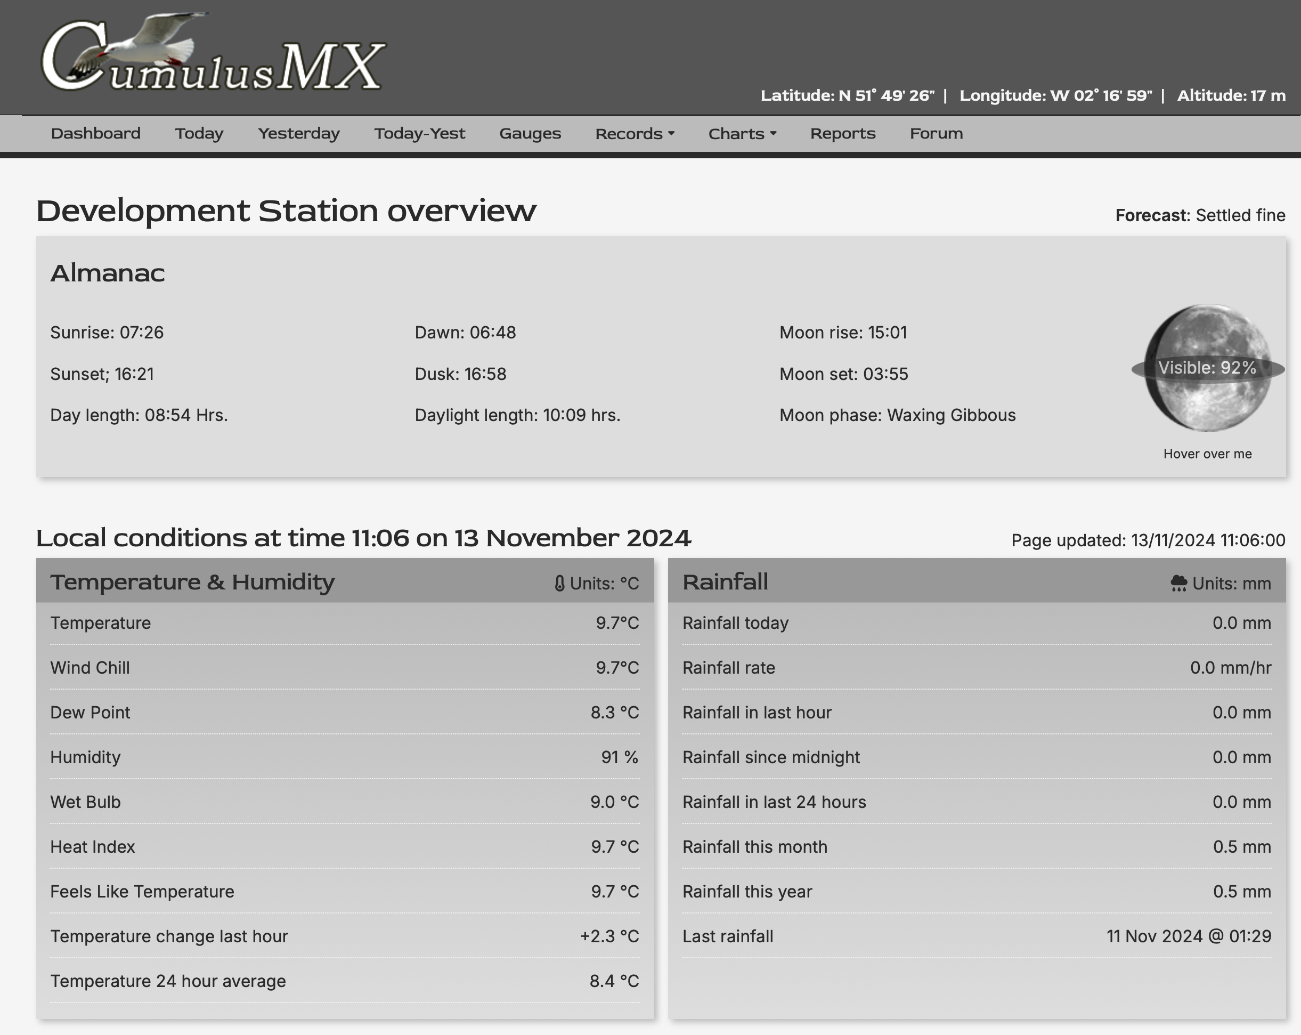This screenshot has width=1301, height=1035.
Task: Click the caret arrow next to Records
Action: [x=671, y=133]
